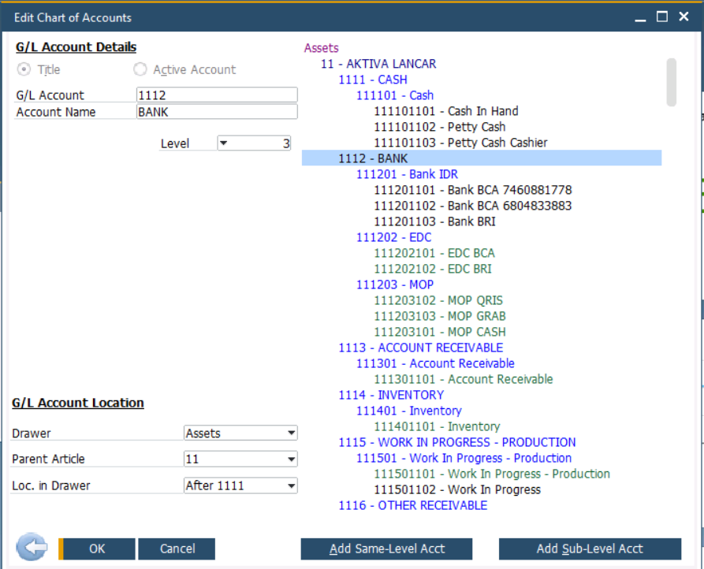Select 111201 - Bank IDR account
704x569 pixels.
coord(407,174)
